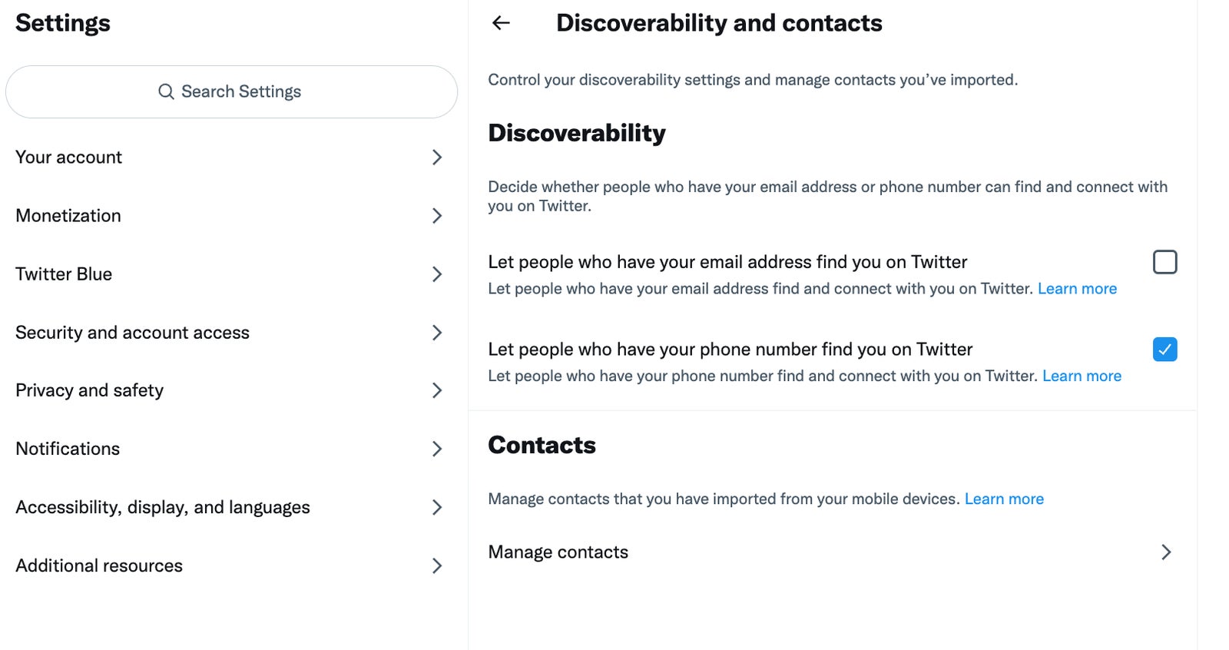The image size is (1229, 650).
Task: Select Monetization from the settings menu
Action: coord(68,216)
